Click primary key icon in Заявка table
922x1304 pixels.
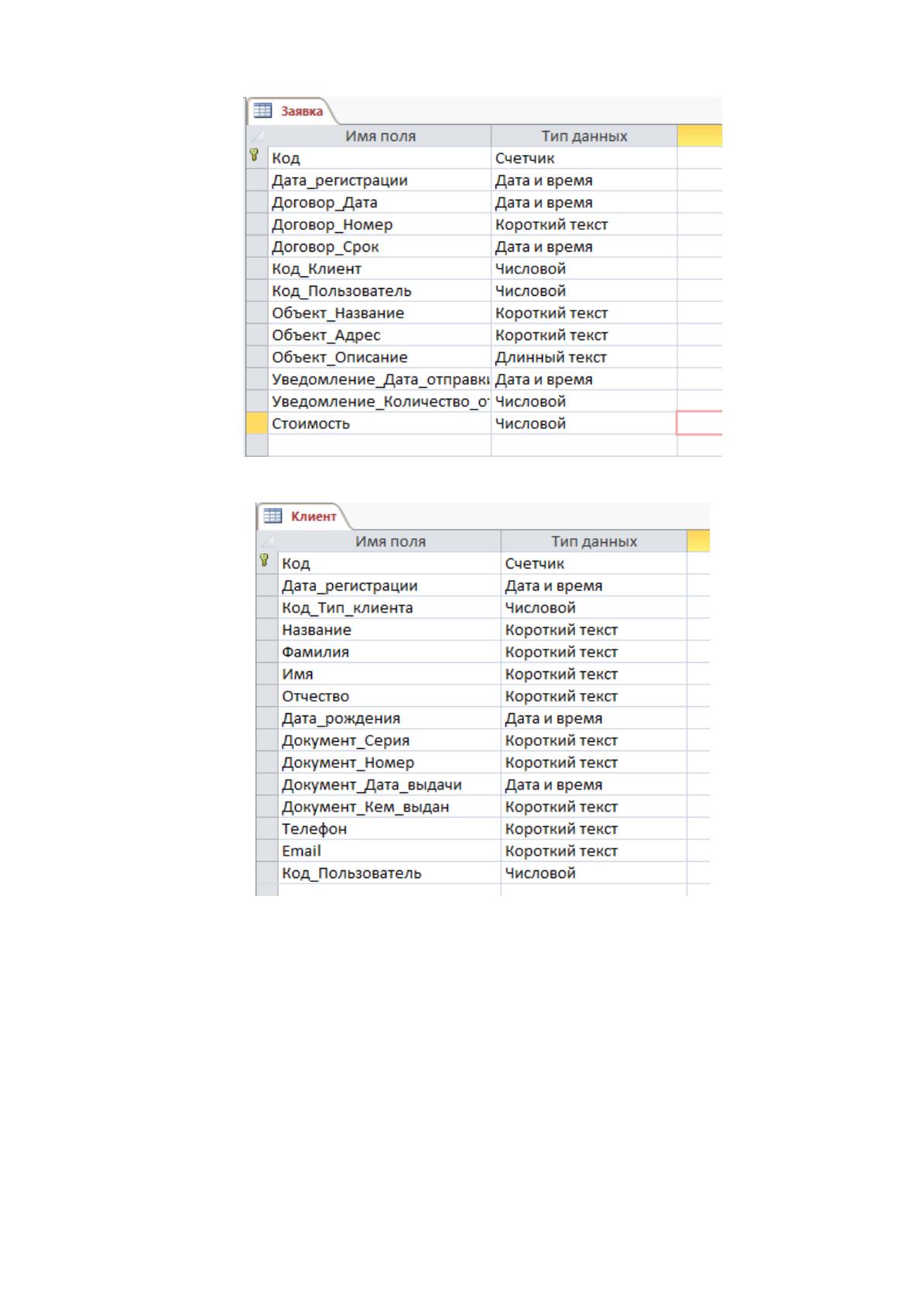254,155
